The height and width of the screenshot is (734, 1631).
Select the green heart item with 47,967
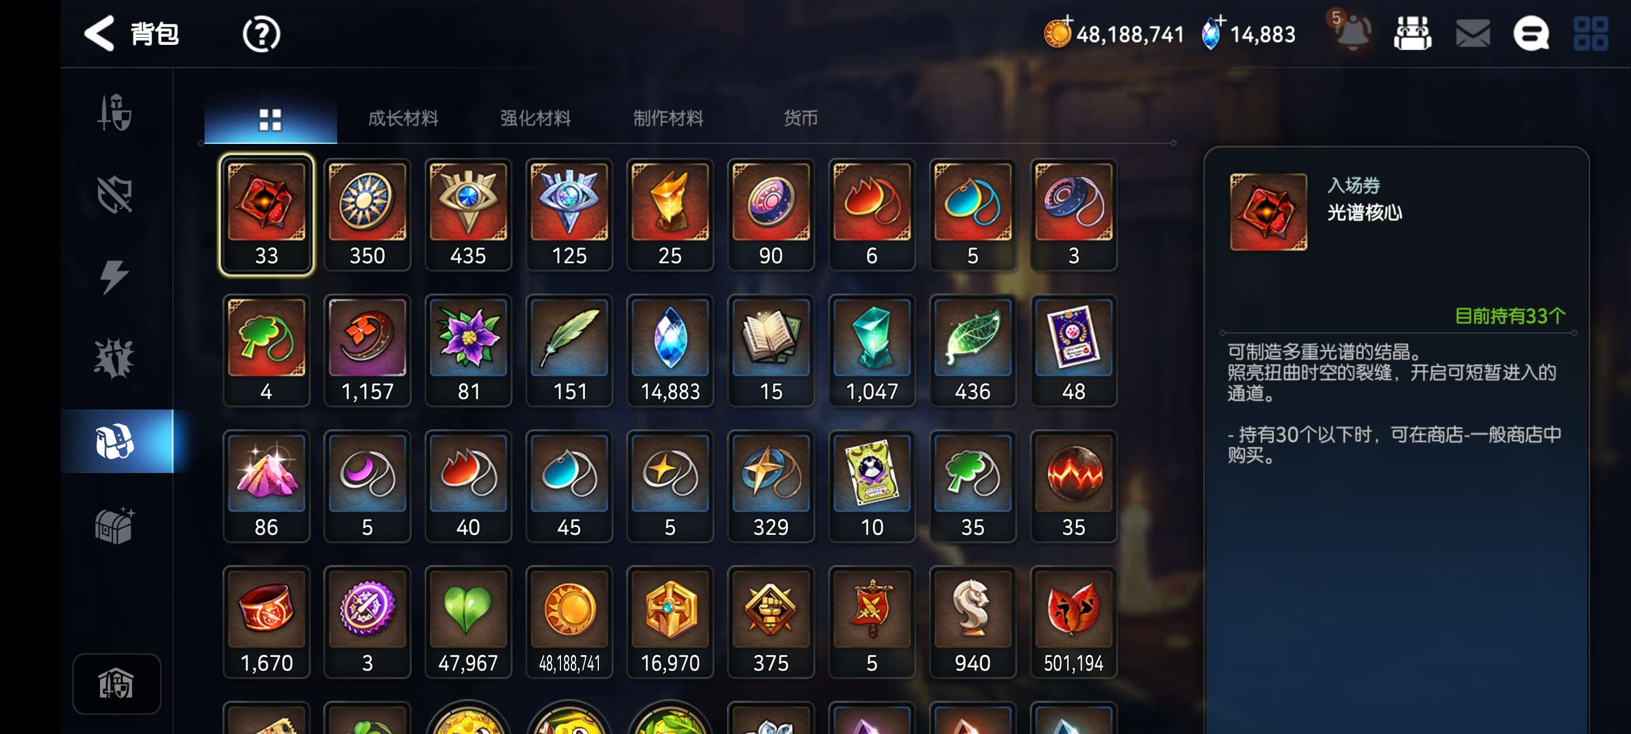click(x=468, y=622)
